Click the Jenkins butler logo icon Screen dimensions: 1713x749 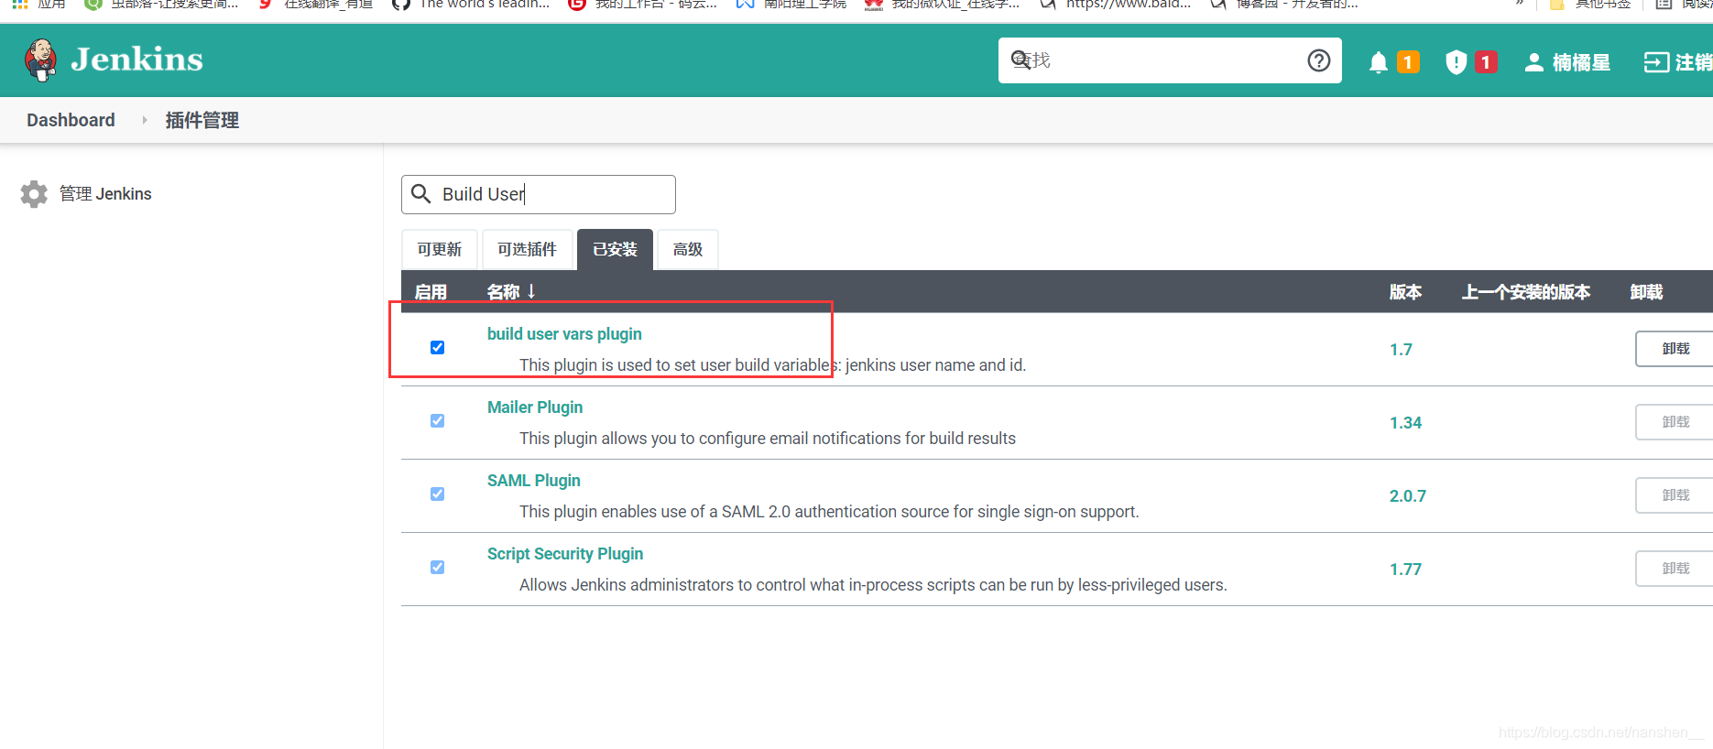point(40,60)
